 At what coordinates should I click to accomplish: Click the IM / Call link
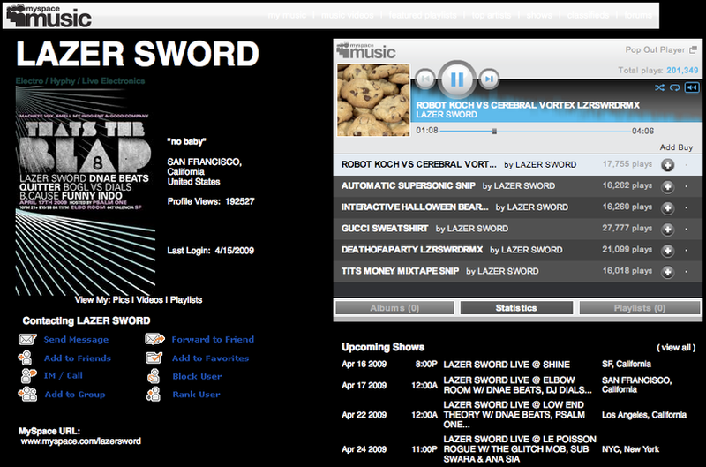64,375
